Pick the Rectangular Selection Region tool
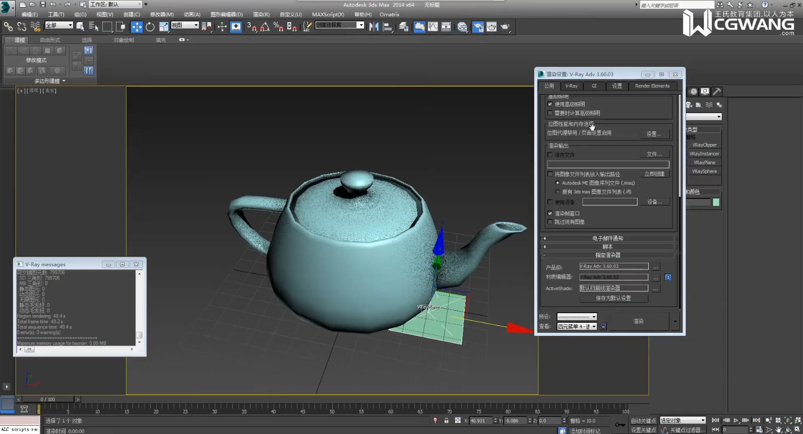The width and height of the screenshot is (803, 434). 107,27
